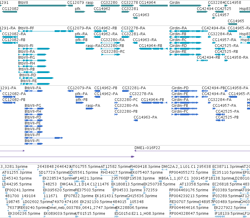This screenshot has width=250, height=218.
Task: Click transcript CG14963-RA
Action: (x=145, y=40)
